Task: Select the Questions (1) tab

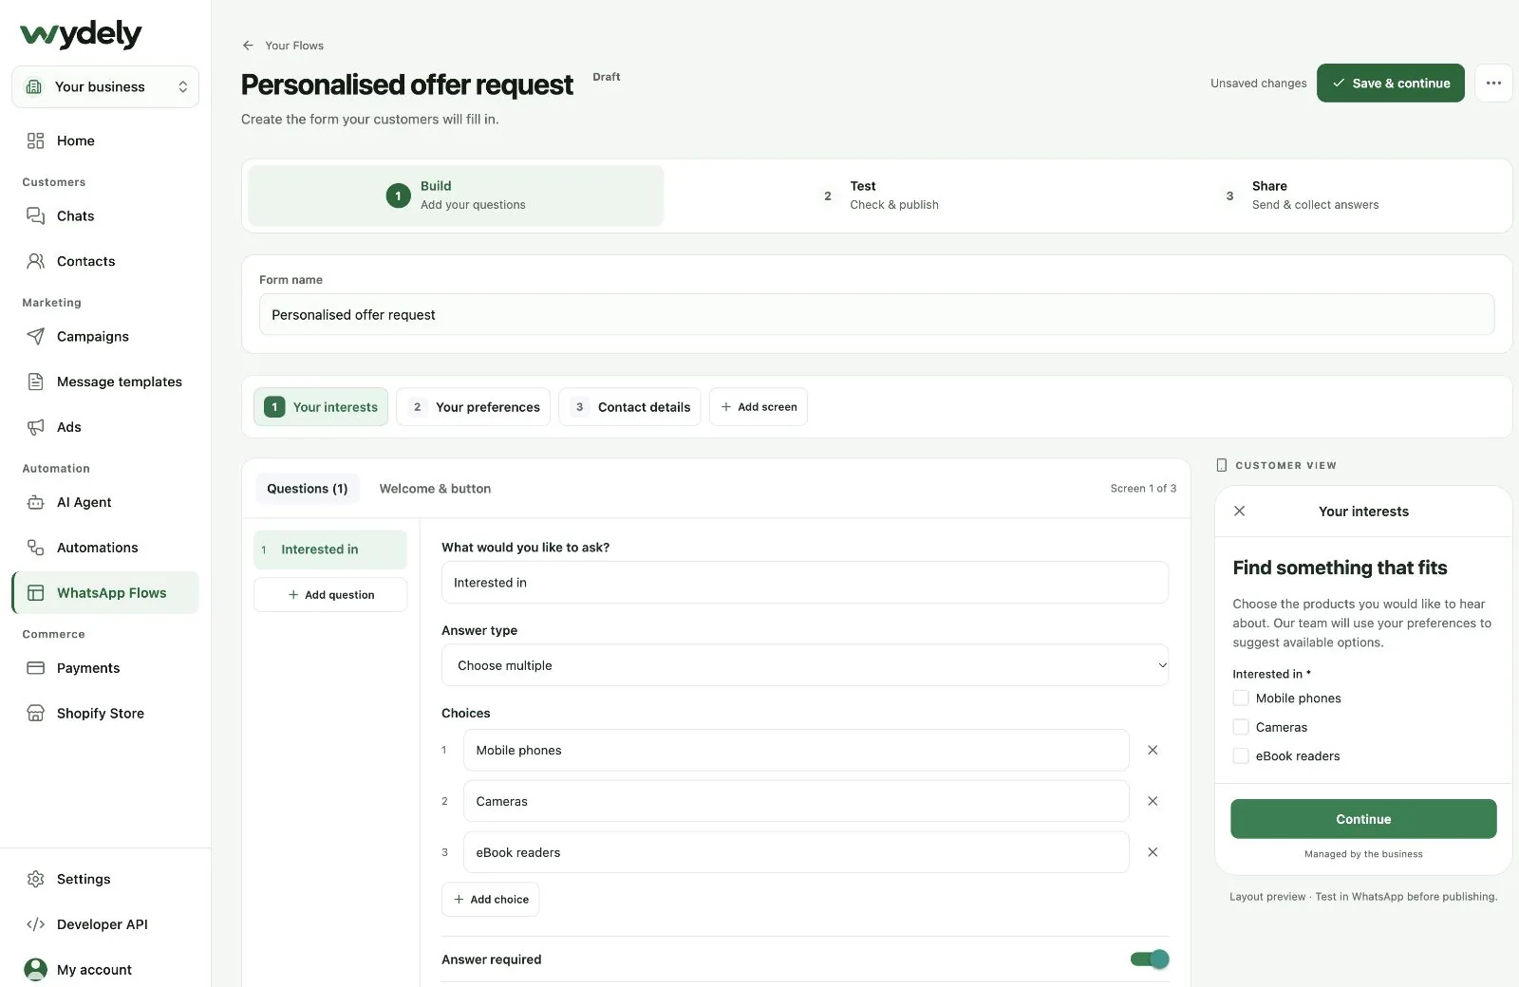Action: tap(308, 489)
